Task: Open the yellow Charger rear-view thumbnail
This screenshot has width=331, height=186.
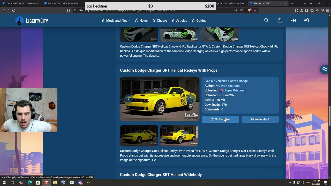Action: pos(179,136)
